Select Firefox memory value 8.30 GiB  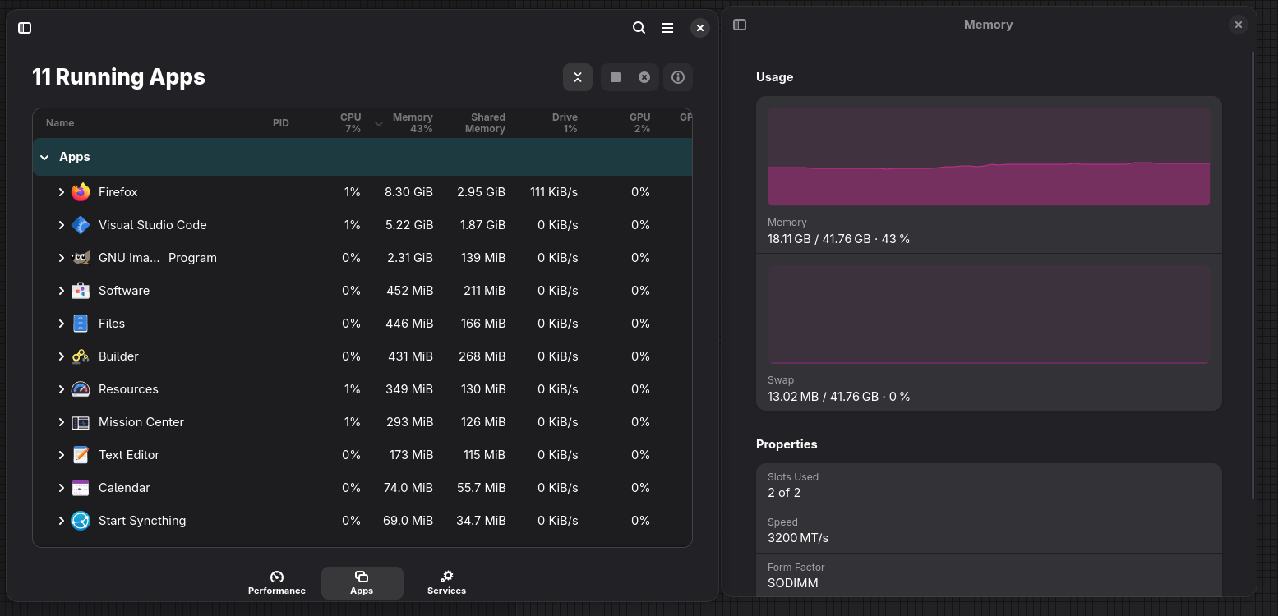[x=408, y=192]
